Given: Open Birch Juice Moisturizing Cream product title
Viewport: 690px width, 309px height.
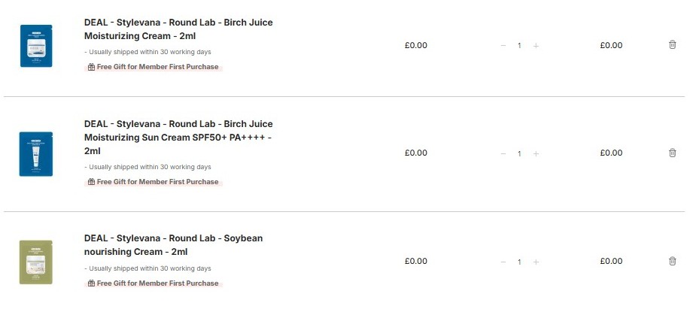Looking at the screenshot, I should tap(178, 29).
